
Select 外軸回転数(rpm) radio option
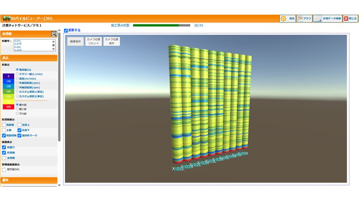tap(17, 83)
